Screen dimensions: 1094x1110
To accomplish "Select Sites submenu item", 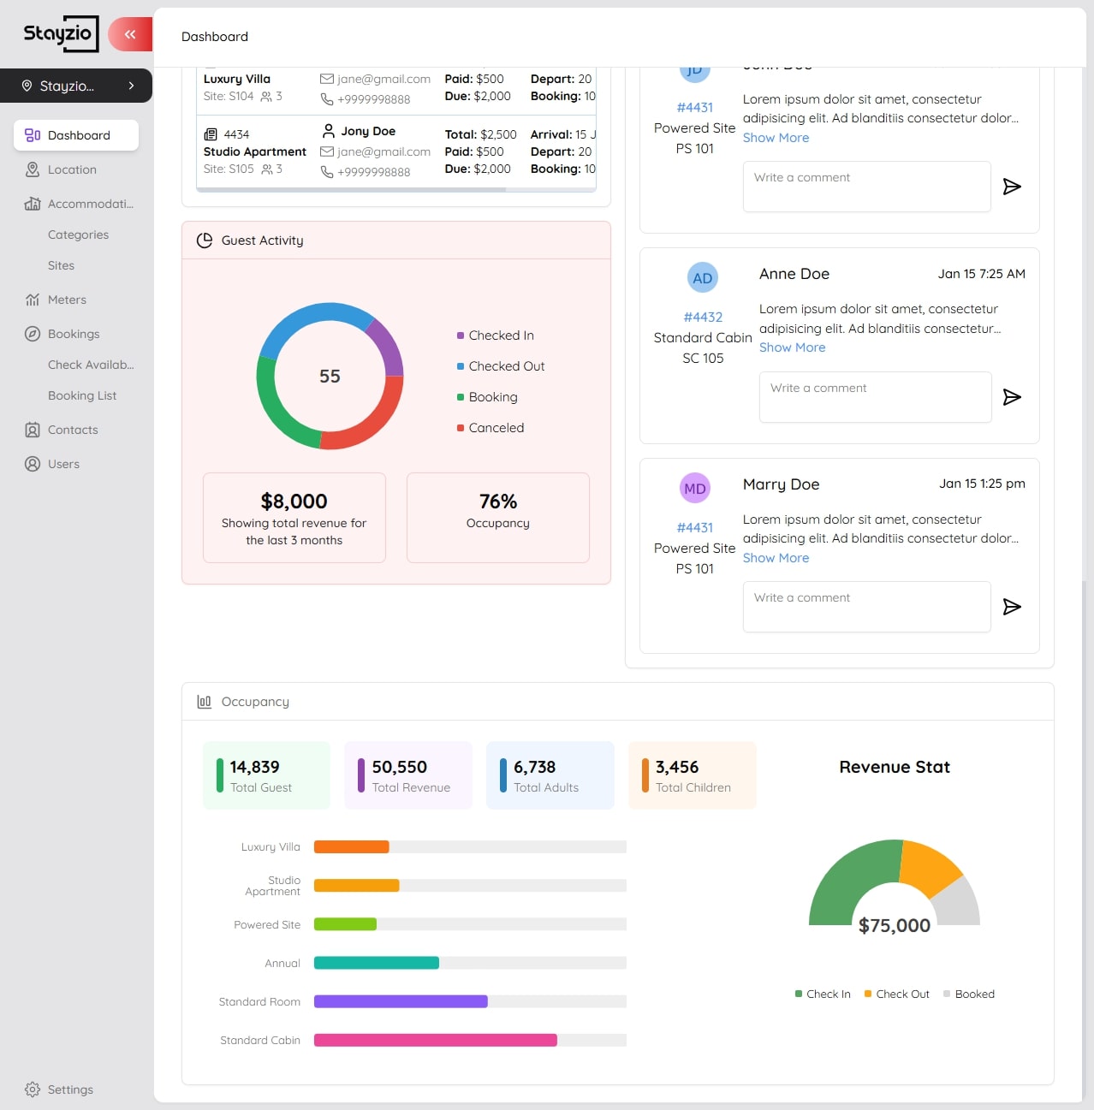I will (x=61, y=265).
